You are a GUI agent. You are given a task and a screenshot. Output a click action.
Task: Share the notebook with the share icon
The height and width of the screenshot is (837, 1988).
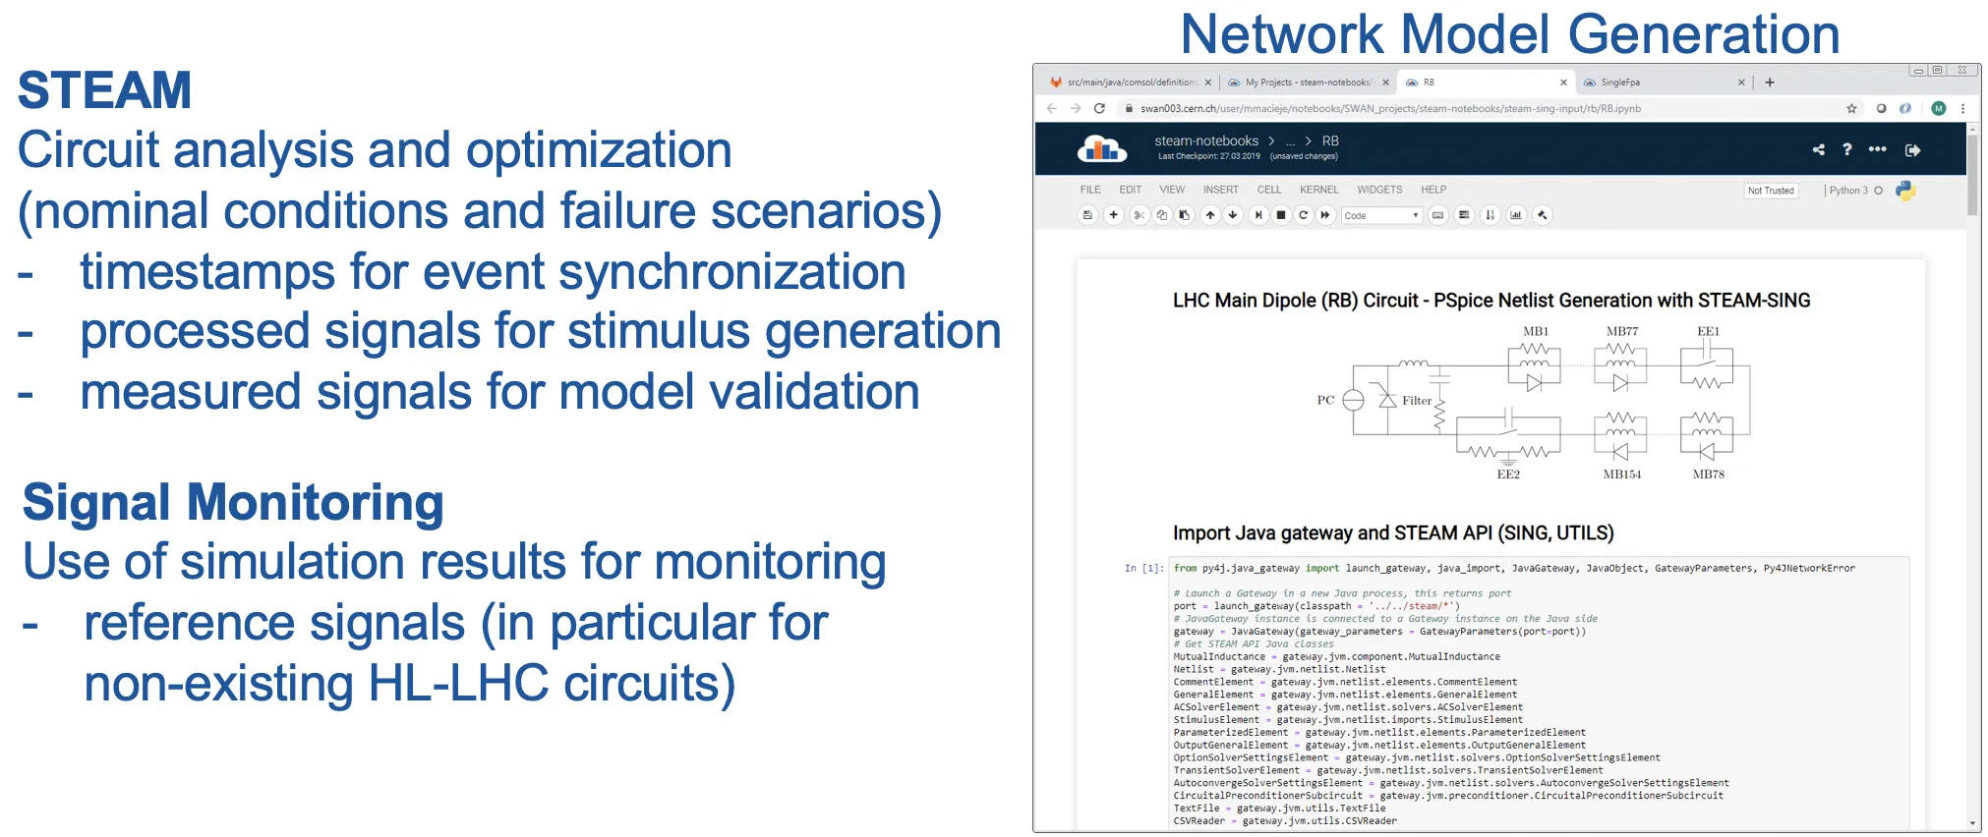(1818, 150)
